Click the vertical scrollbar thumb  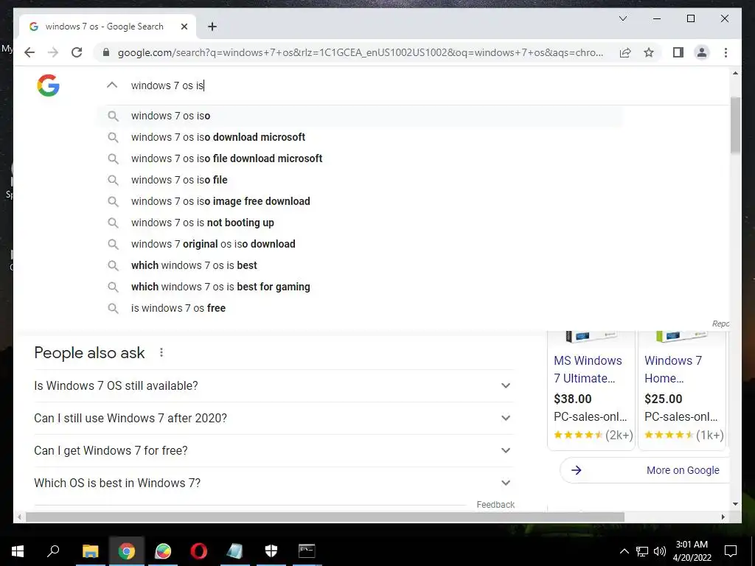click(735, 125)
